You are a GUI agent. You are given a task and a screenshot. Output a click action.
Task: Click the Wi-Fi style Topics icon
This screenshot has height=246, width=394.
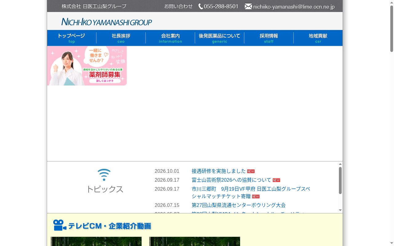coord(104,175)
